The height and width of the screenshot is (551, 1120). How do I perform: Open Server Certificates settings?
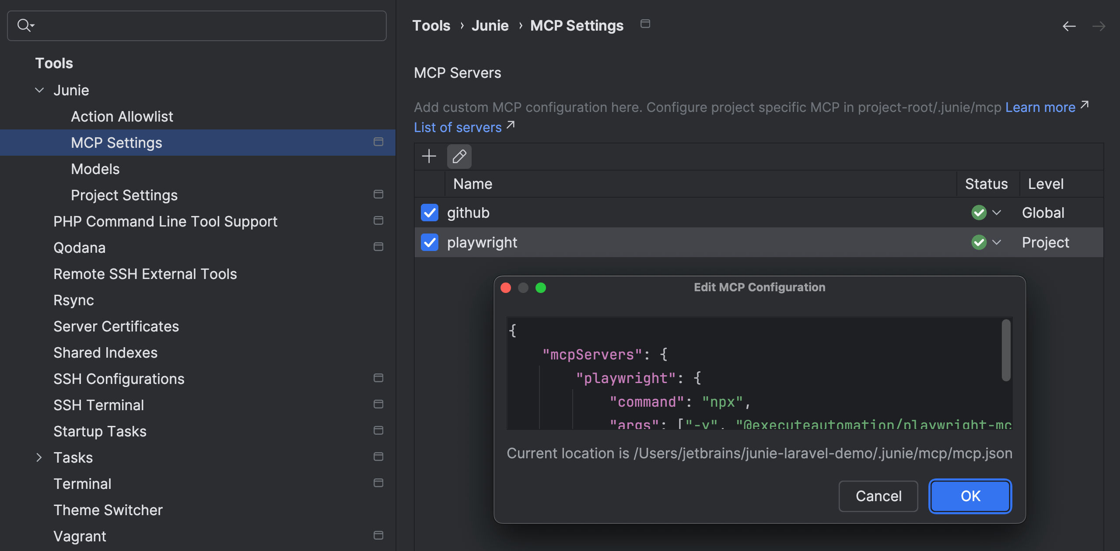point(116,326)
